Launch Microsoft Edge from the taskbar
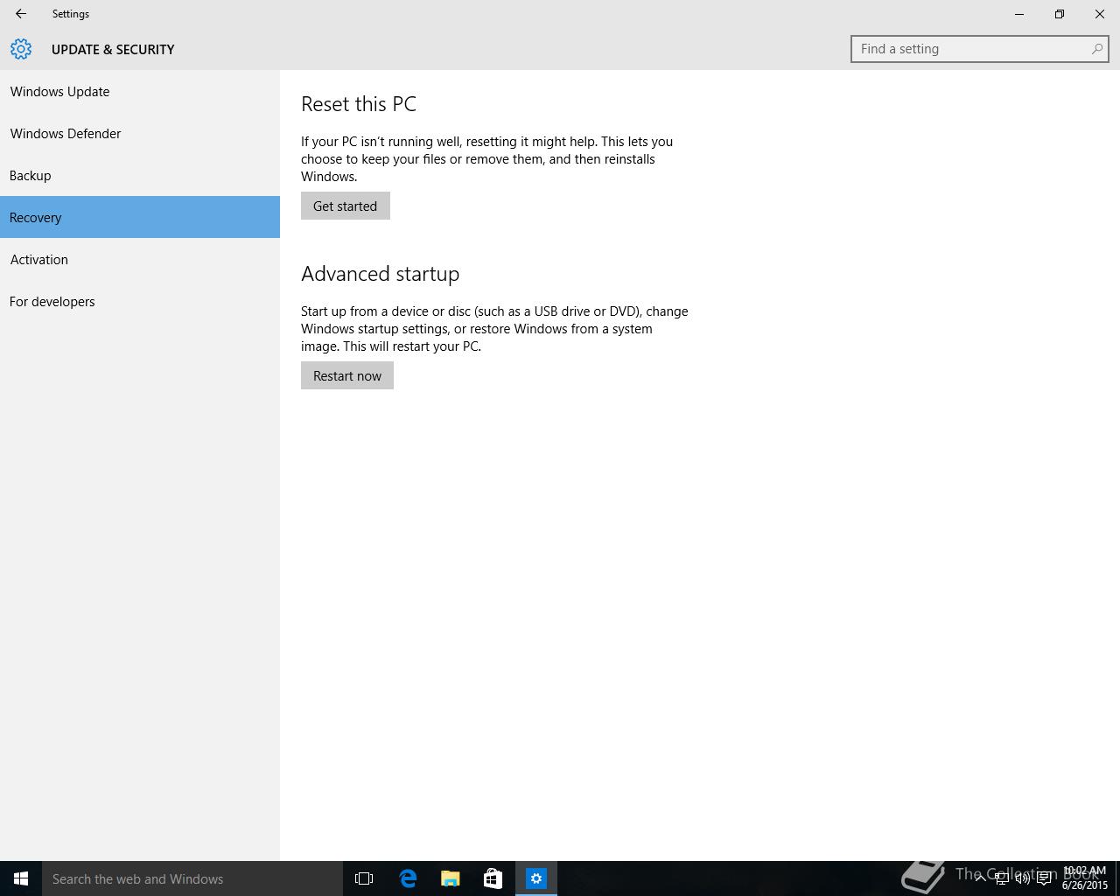The image size is (1120, 896). pos(408,878)
